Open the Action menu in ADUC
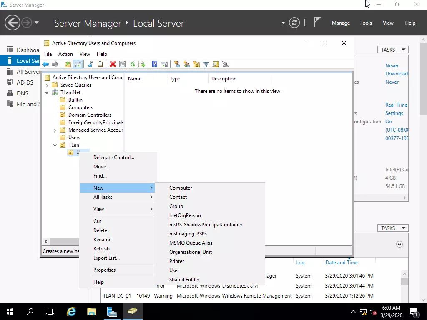Viewport: 427px width, 320px height. [65, 54]
